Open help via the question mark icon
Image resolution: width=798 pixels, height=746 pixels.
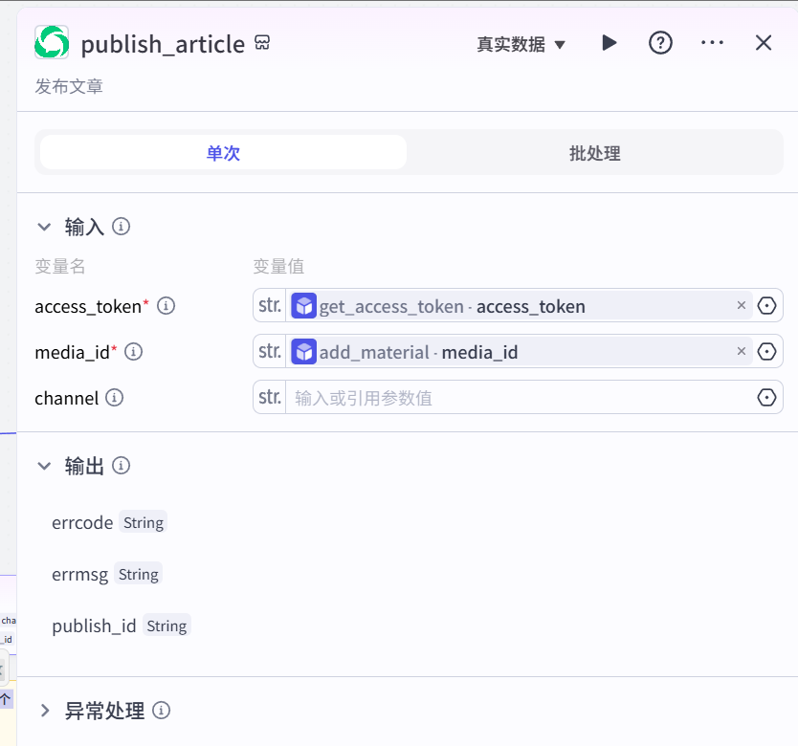point(660,42)
